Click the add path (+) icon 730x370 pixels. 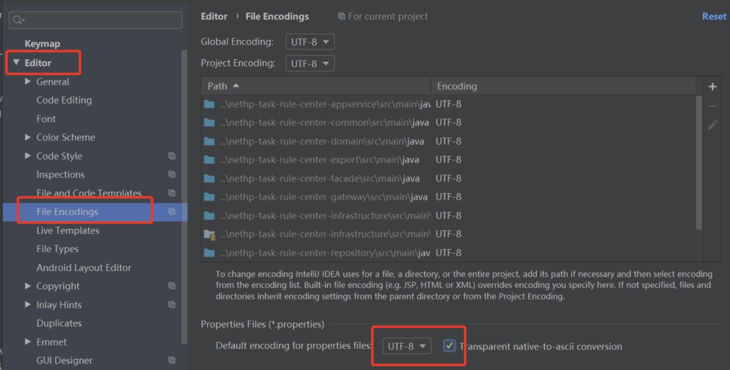tap(712, 86)
